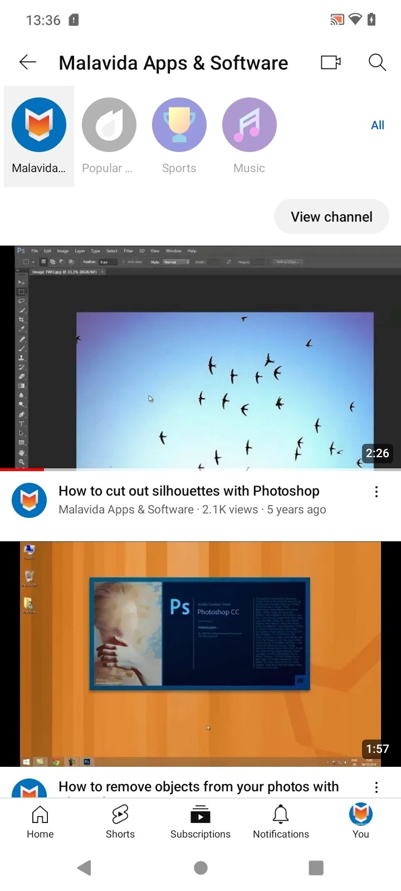Play the birds silhouettes Photoshop video thumbnail
This screenshot has width=401, height=891.
coord(200,358)
